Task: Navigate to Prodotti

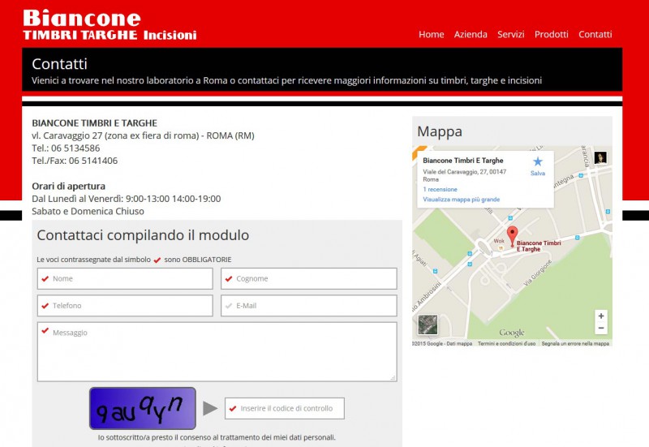Action: click(552, 34)
